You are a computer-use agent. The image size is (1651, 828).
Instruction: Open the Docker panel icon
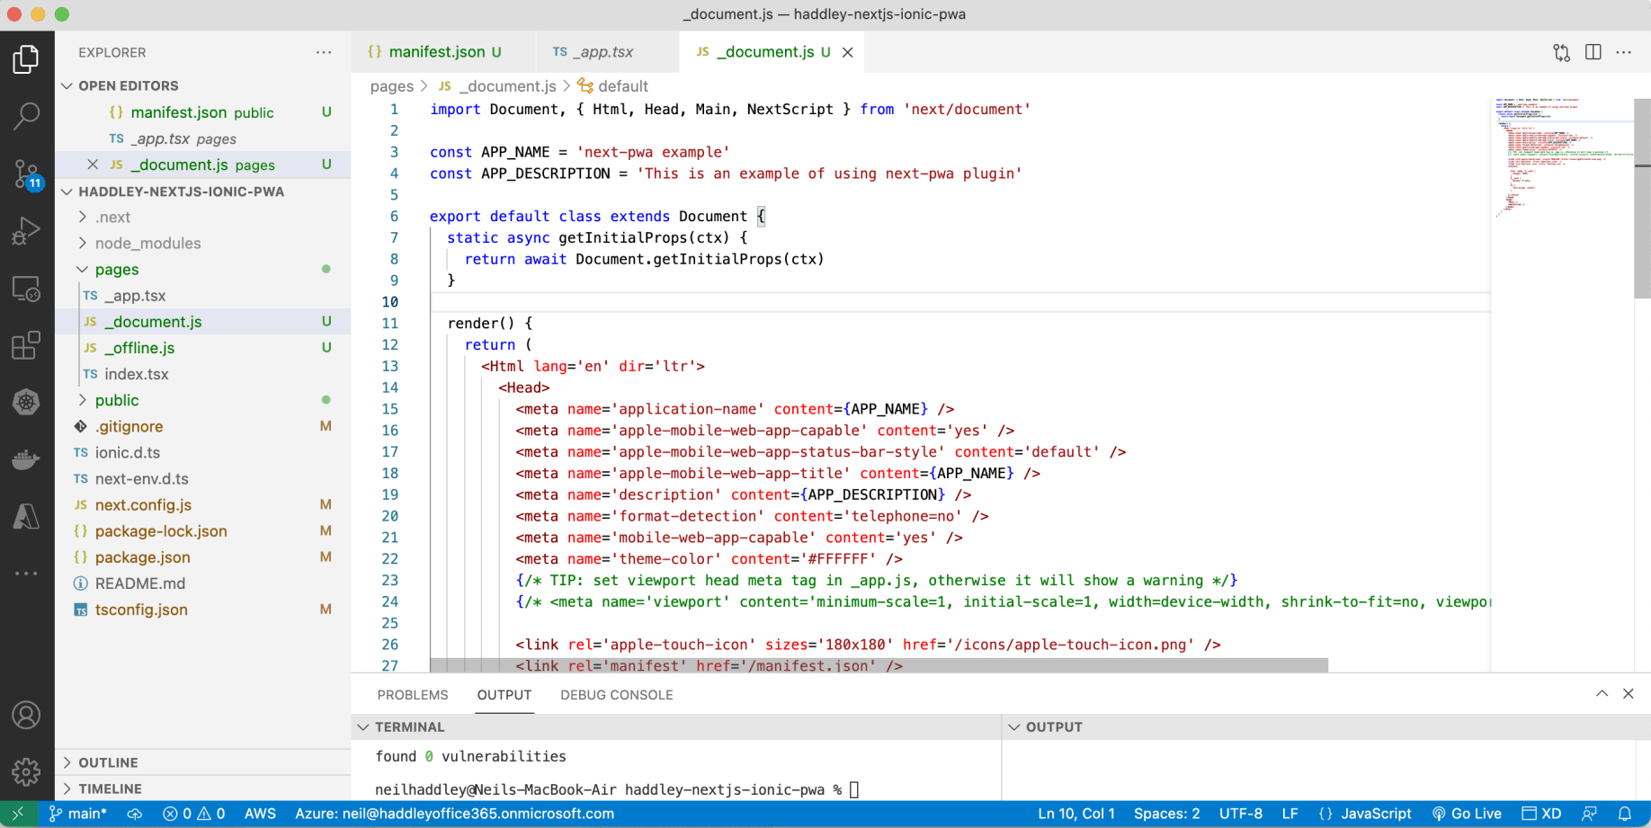(x=26, y=459)
